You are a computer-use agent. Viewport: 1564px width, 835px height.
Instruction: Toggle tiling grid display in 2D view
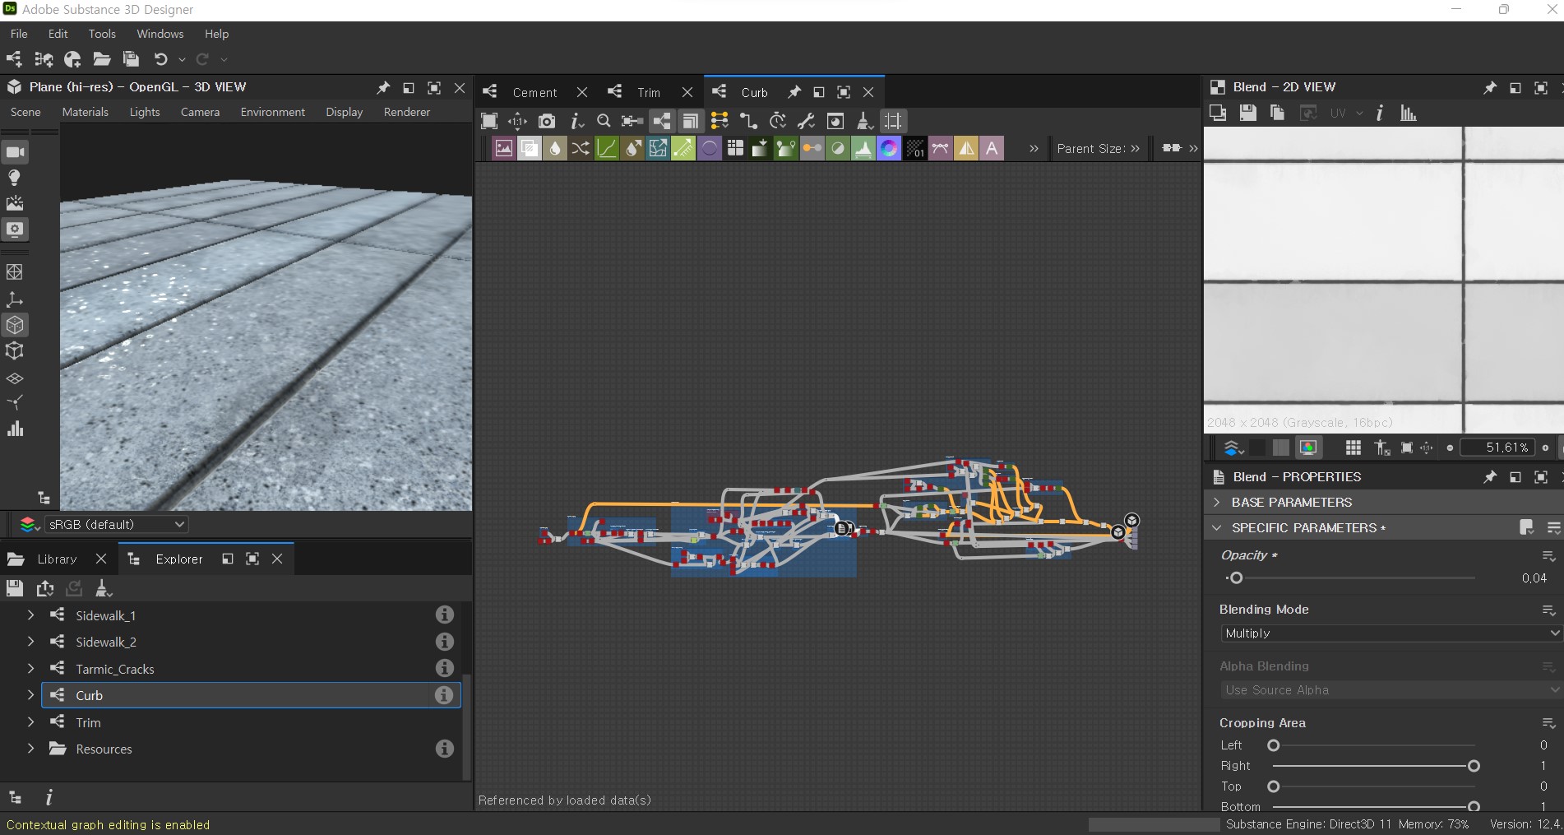(x=1353, y=448)
